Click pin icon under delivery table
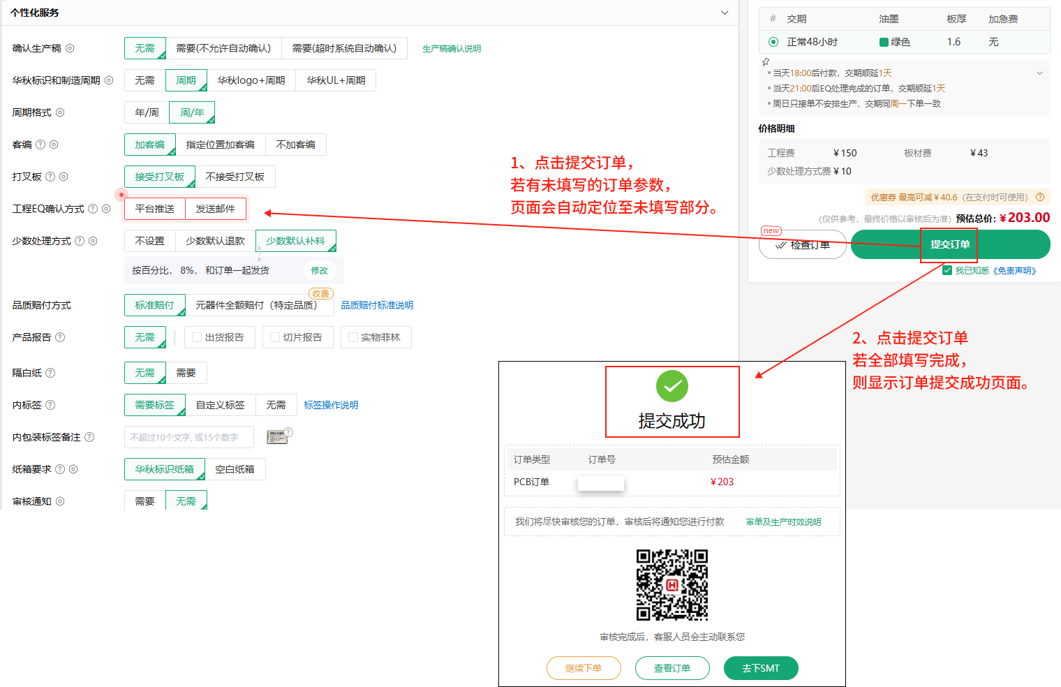The width and height of the screenshot is (1061, 687). [x=766, y=61]
